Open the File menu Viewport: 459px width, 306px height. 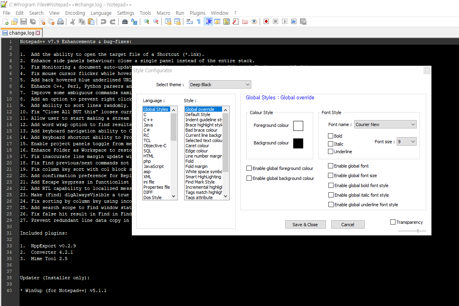(x=6, y=13)
